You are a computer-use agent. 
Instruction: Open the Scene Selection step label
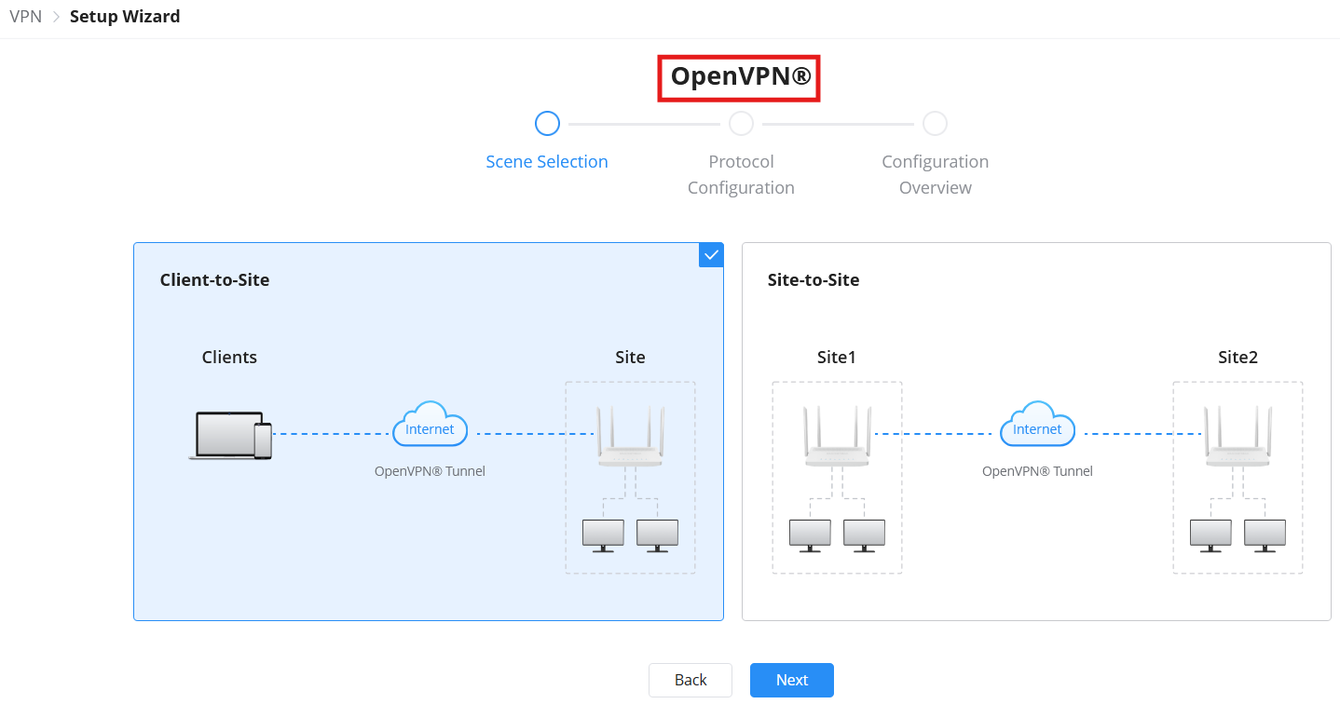[547, 162]
